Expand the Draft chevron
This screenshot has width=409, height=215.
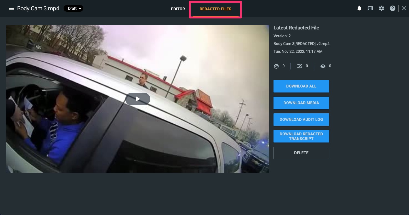click(x=80, y=8)
